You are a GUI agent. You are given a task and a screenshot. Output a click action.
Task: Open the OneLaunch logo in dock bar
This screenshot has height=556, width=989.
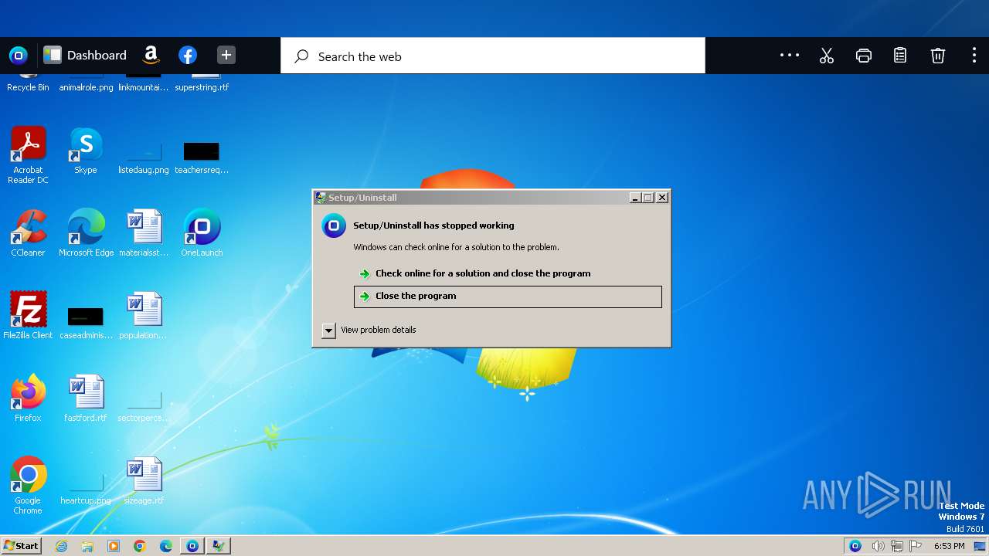[19, 56]
